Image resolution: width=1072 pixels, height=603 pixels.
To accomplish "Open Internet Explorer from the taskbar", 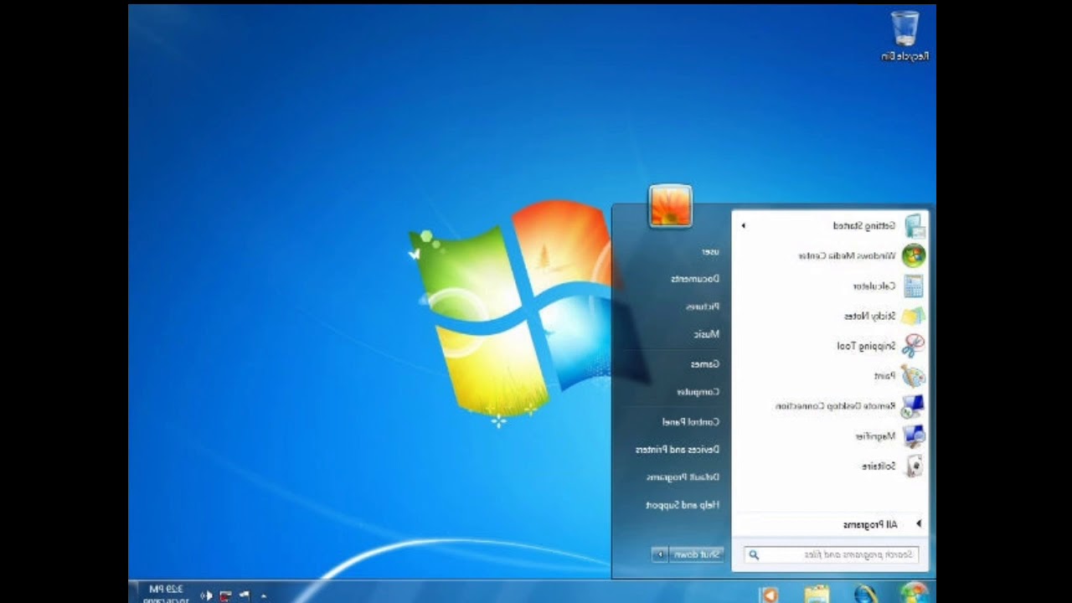I will tap(865, 593).
